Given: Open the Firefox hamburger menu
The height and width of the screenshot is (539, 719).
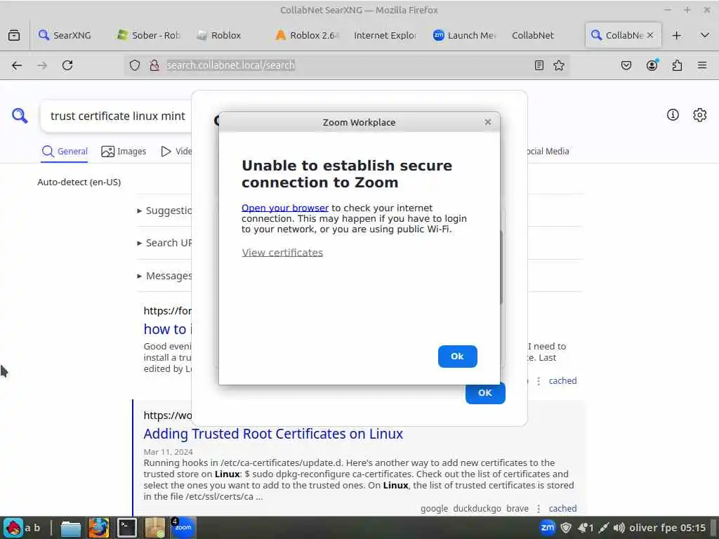Looking at the screenshot, I should (x=702, y=65).
